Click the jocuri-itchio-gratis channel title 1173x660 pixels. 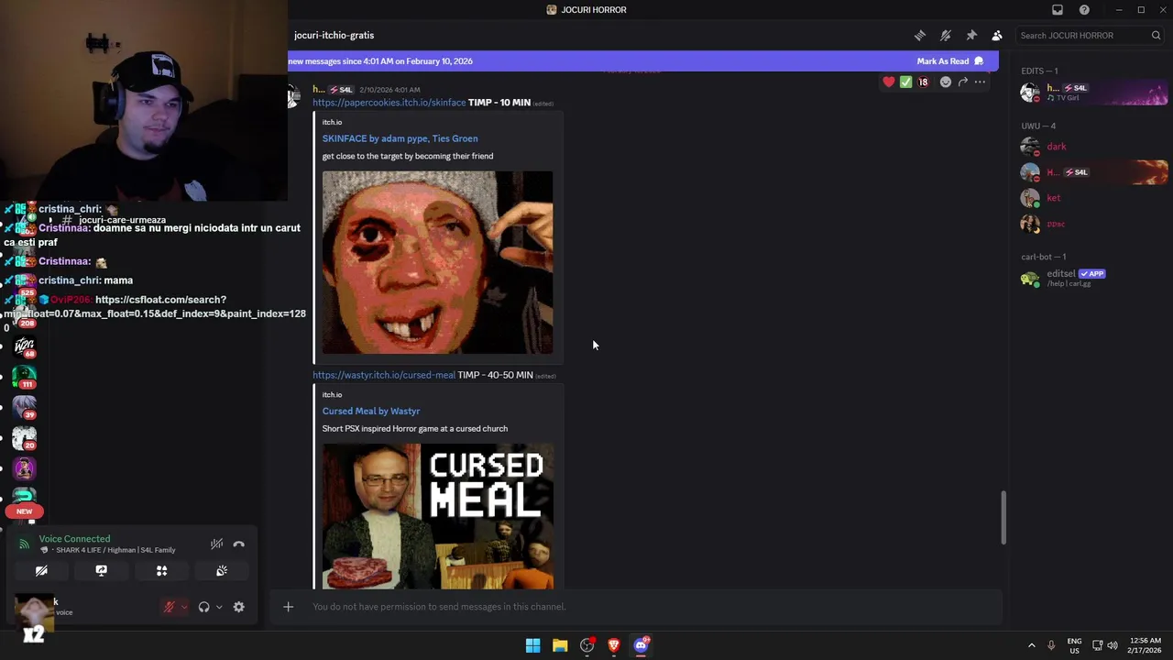point(334,36)
